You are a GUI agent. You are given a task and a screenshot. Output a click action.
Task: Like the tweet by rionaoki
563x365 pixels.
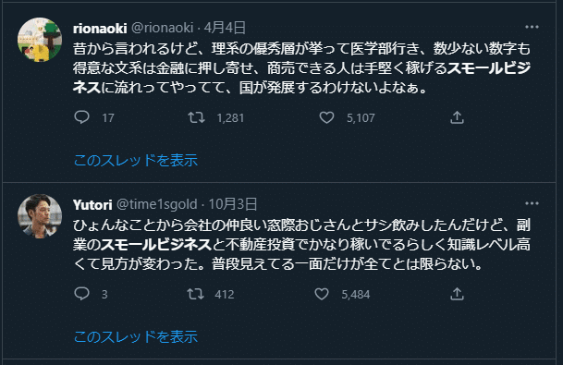326,117
